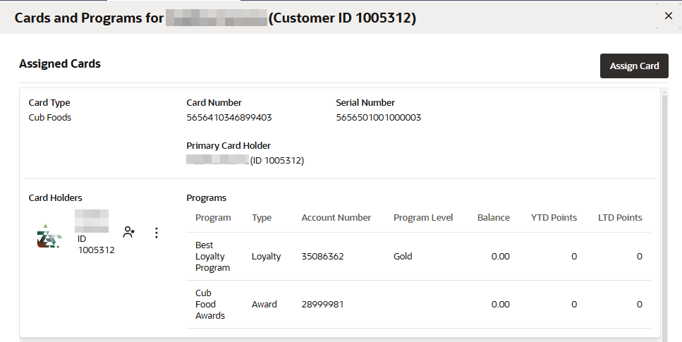Click the Balance column header
Screen dimensions: 682x342
(493, 218)
